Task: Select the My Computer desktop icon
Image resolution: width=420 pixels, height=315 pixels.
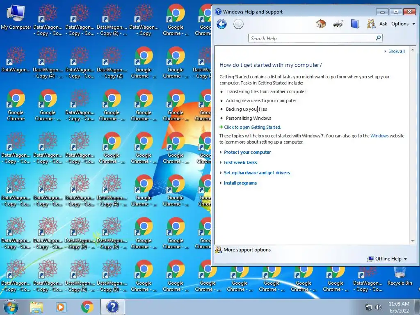Action: pos(16,16)
